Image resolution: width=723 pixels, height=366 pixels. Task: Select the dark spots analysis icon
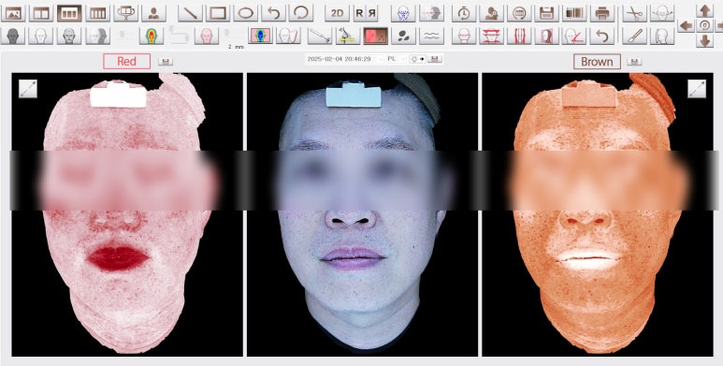click(403, 36)
